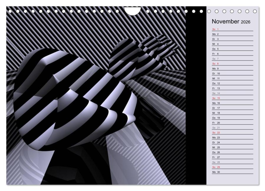This screenshot has height=191, width=265.
Task: Select the Mi 4 date row
Action: point(233,44)
